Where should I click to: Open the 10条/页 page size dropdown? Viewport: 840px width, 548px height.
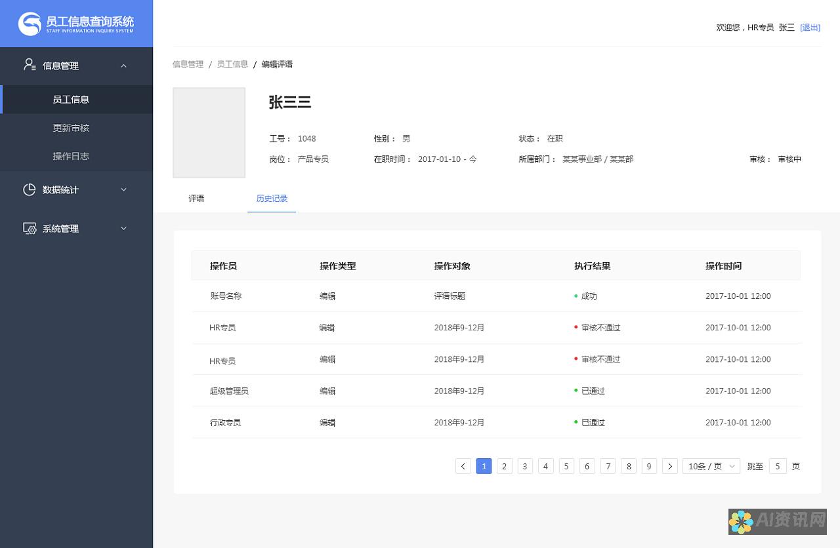711,466
